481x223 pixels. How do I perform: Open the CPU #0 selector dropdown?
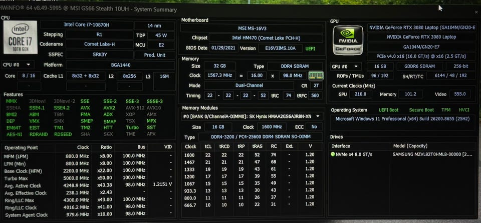pyautogui.click(x=17, y=64)
